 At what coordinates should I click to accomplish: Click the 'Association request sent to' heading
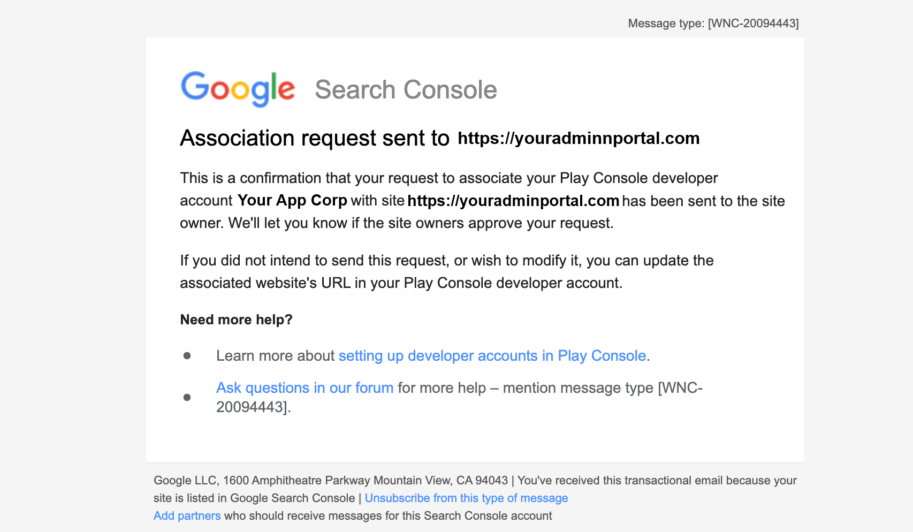pos(315,138)
